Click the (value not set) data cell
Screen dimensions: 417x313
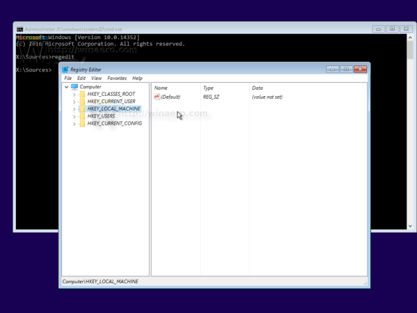coord(268,97)
